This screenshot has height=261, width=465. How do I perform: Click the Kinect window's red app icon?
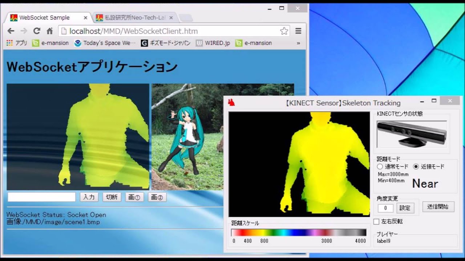(x=231, y=103)
